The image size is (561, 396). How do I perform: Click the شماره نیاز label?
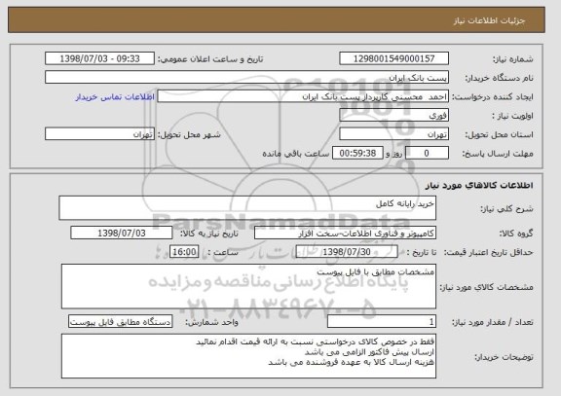[x=513, y=59]
